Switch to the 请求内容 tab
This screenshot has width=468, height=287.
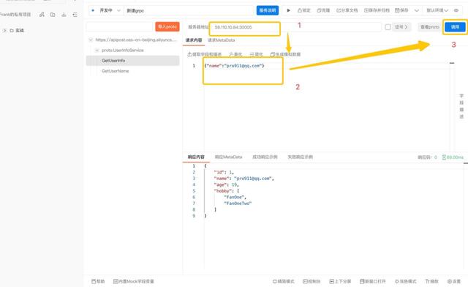coord(194,40)
